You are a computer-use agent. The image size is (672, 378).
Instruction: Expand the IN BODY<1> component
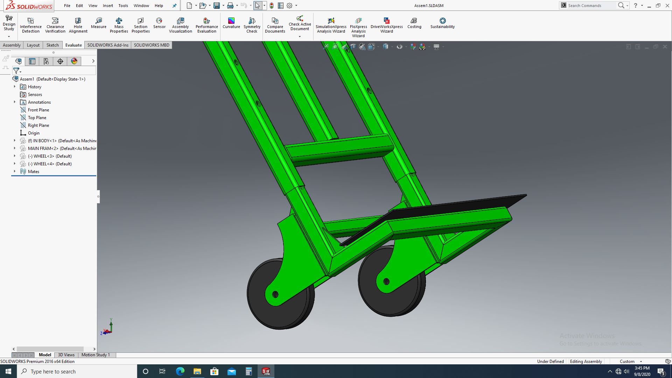pyautogui.click(x=15, y=140)
